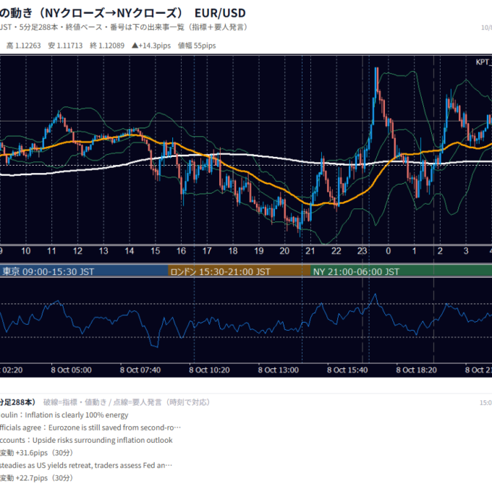The width and height of the screenshot is (492, 492).
Task: Click the 8 Oct 05:00 time label
Action: (71, 370)
